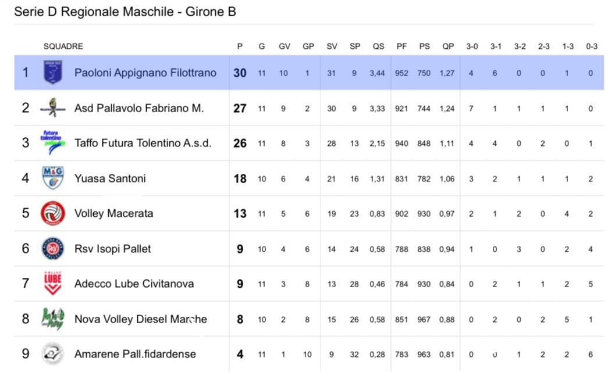This screenshot has height=372, width=615.
Task: Click the Paoloni Appignano Filottrano team logo
Action: pyautogui.click(x=53, y=73)
